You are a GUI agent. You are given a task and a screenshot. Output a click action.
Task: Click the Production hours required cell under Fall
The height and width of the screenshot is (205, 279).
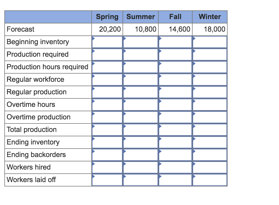[x=175, y=67]
